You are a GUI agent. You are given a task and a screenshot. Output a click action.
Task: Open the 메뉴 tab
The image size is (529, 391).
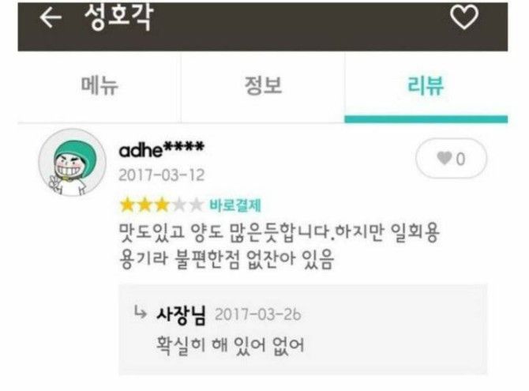(99, 86)
